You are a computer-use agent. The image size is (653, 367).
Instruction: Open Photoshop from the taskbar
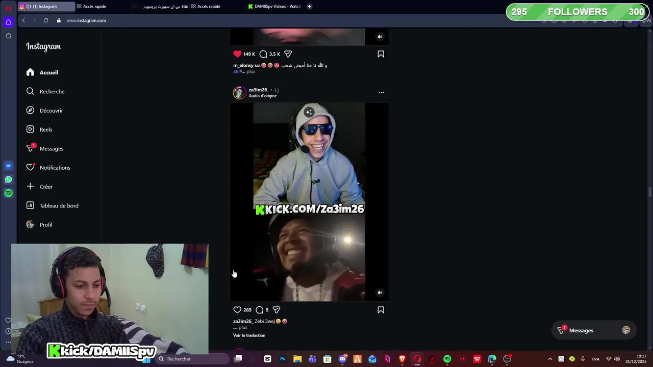(283, 359)
